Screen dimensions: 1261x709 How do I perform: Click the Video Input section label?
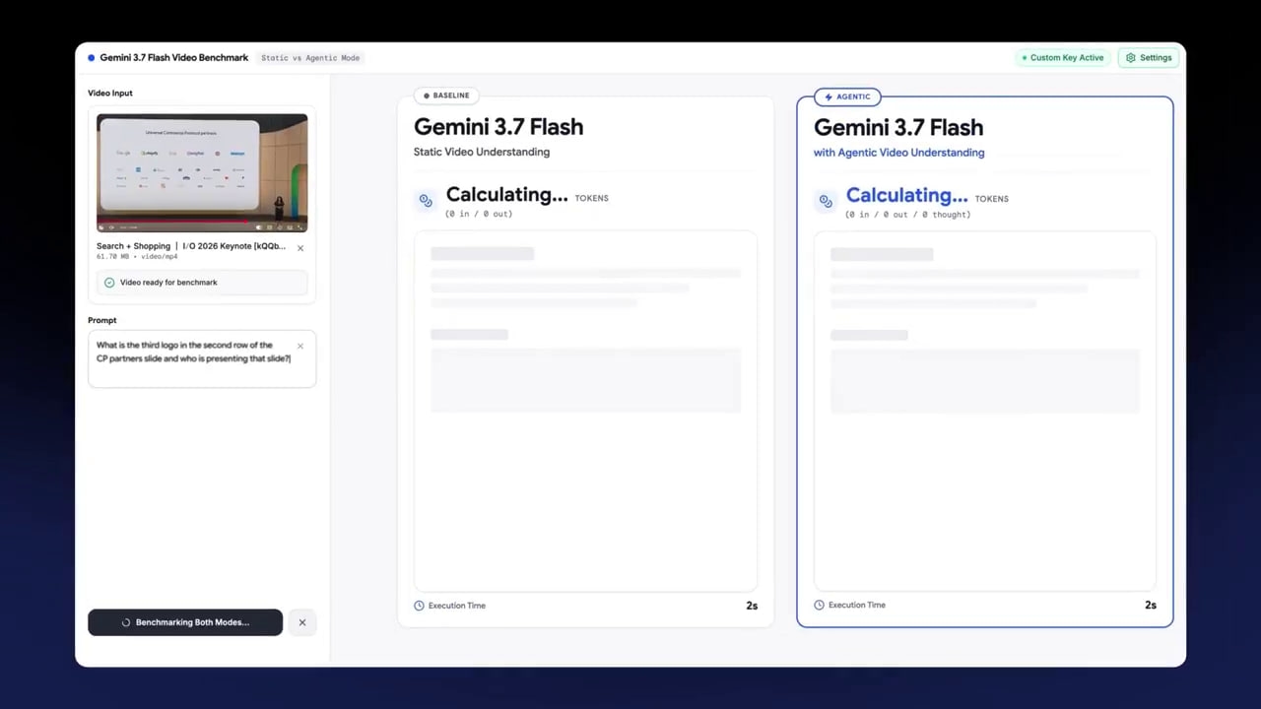pos(110,94)
